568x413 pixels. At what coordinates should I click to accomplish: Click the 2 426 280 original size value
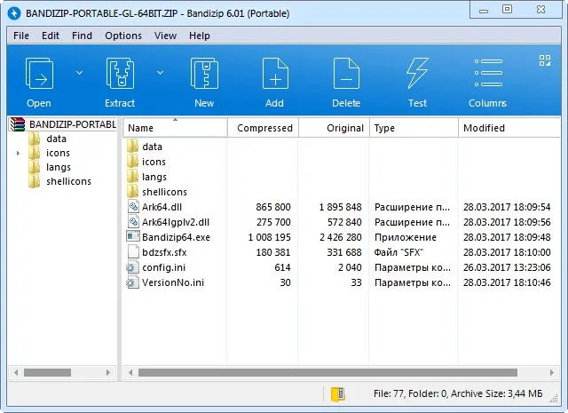pyautogui.click(x=341, y=237)
